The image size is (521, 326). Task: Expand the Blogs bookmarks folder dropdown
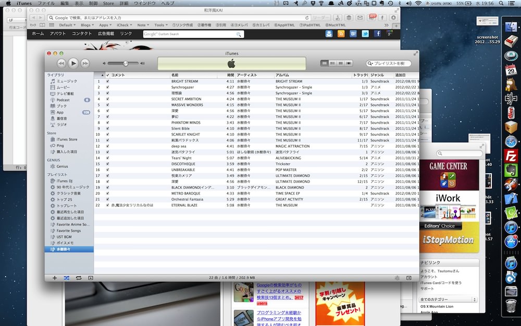[87, 25]
